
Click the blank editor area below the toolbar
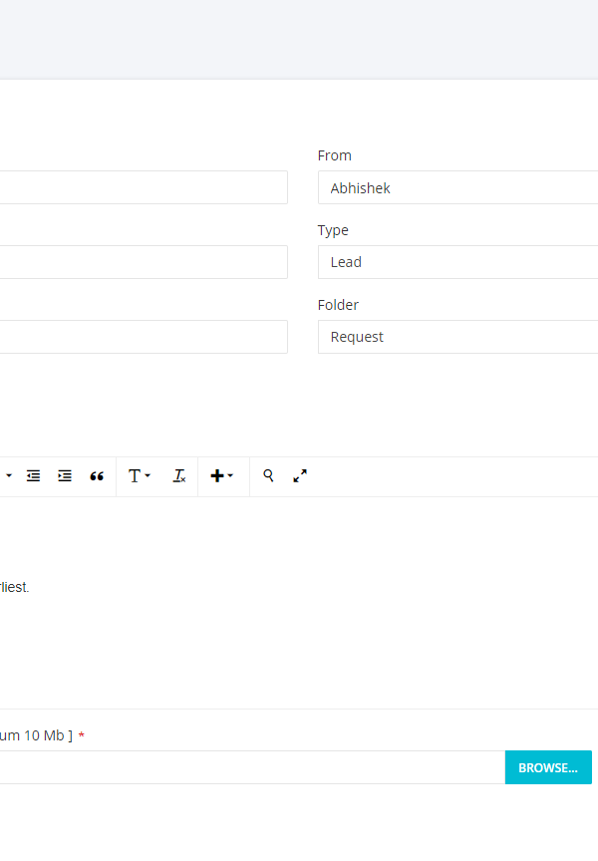pyautogui.click(x=299, y=648)
